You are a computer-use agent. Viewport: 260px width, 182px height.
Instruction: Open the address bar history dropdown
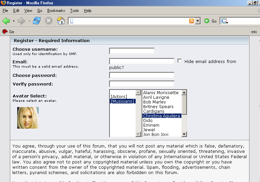point(197,21)
